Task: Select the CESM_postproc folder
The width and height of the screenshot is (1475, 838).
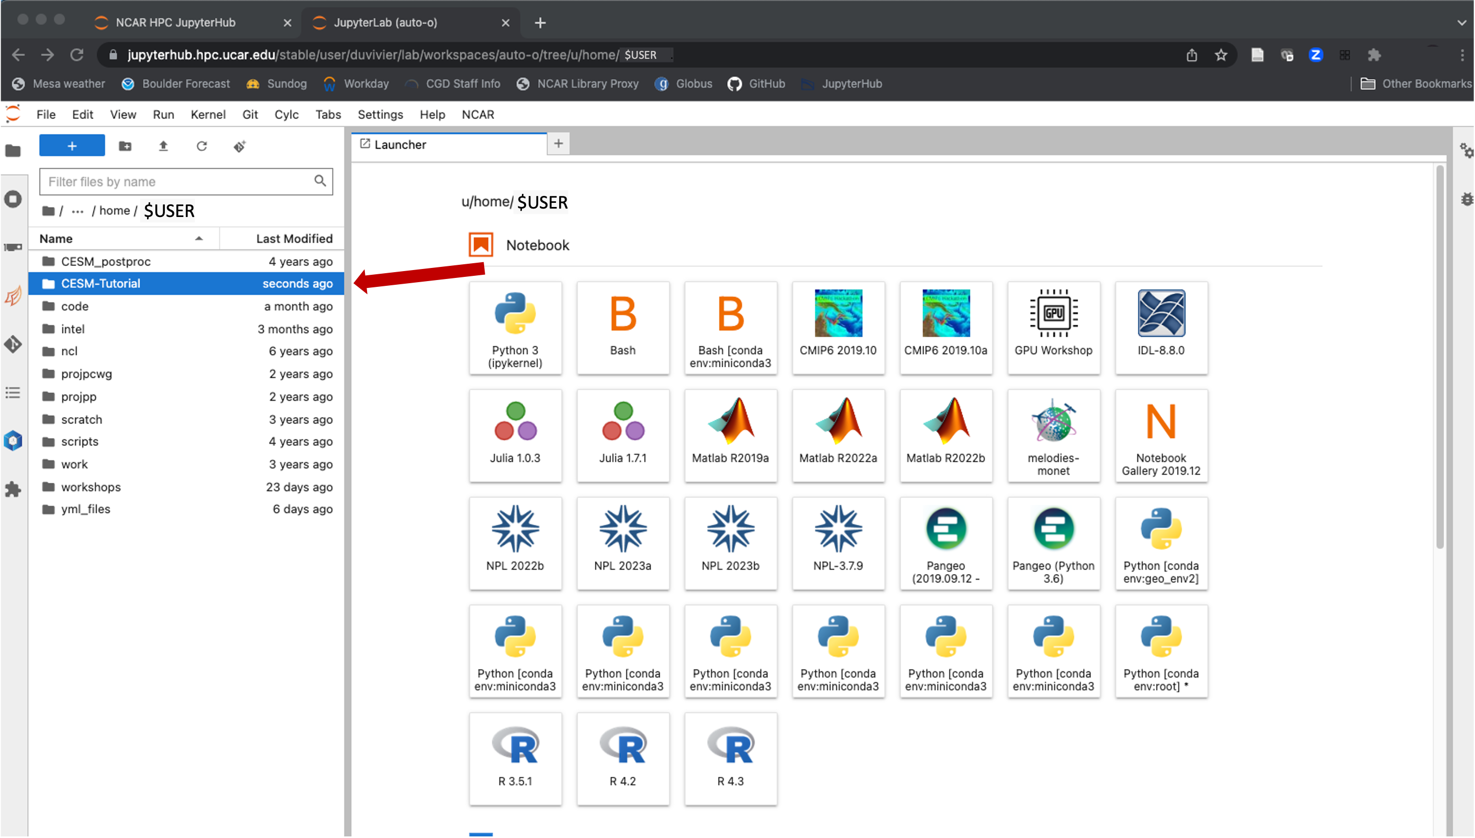Action: click(x=186, y=261)
